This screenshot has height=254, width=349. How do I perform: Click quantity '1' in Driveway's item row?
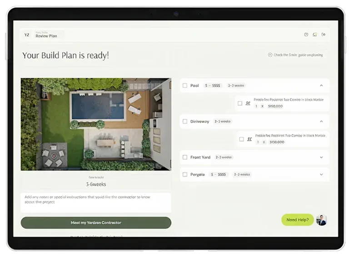pyautogui.click(x=258, y=142)
